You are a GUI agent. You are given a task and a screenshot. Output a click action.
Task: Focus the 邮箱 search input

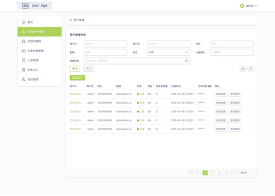[x=105, y=52]
